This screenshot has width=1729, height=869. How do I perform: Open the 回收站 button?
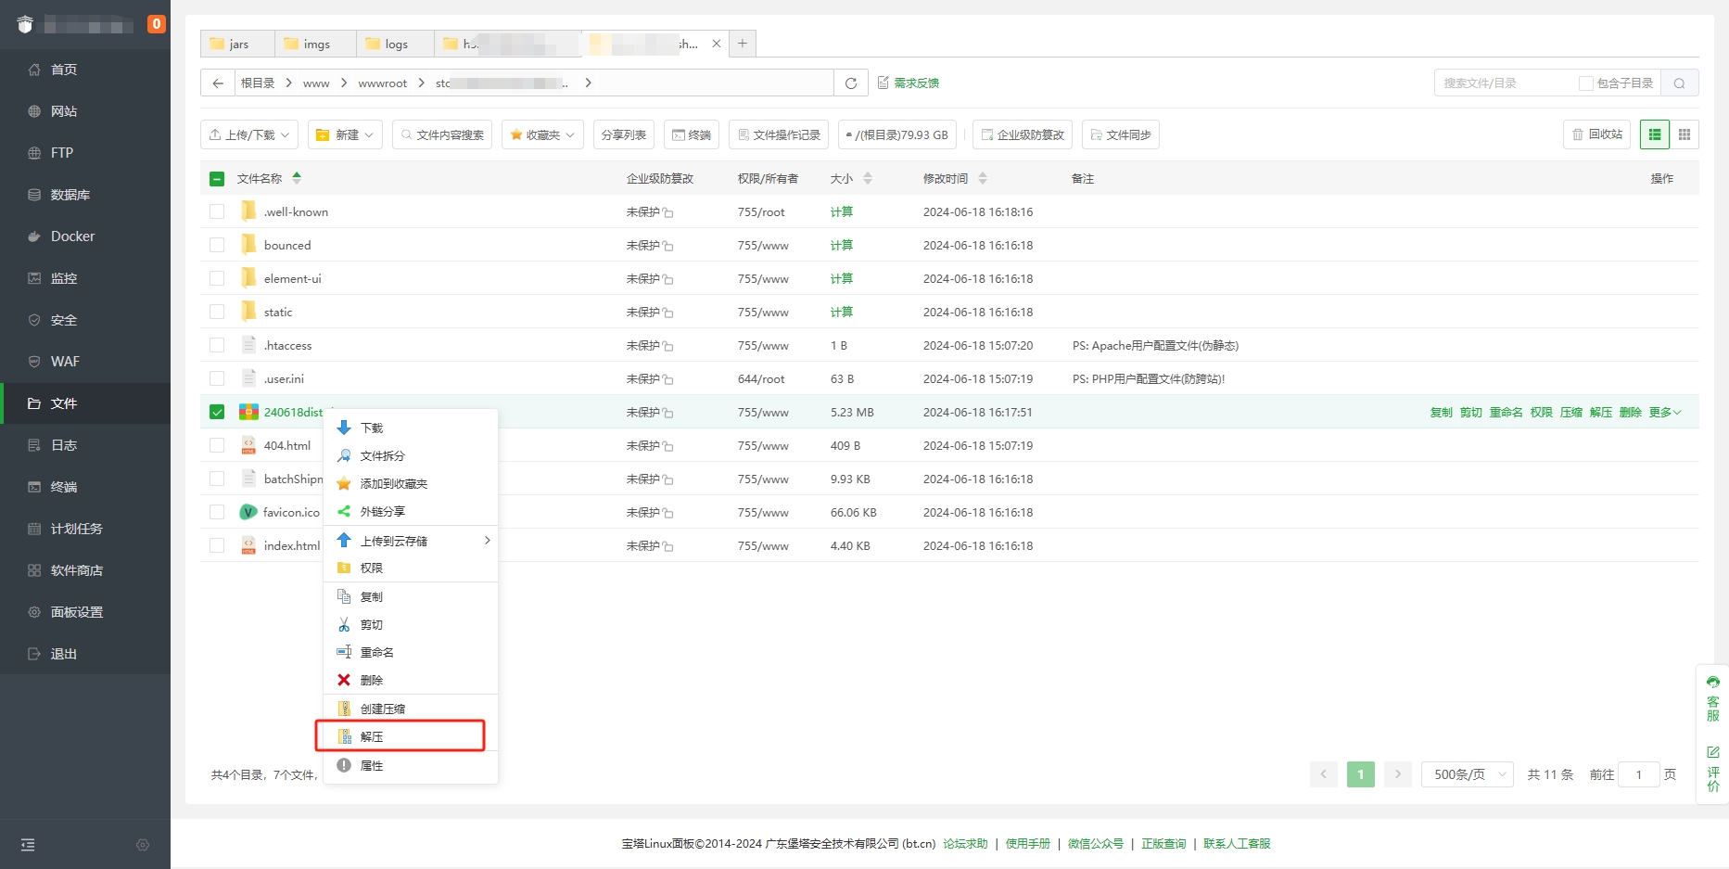(x=1596, y=135)
